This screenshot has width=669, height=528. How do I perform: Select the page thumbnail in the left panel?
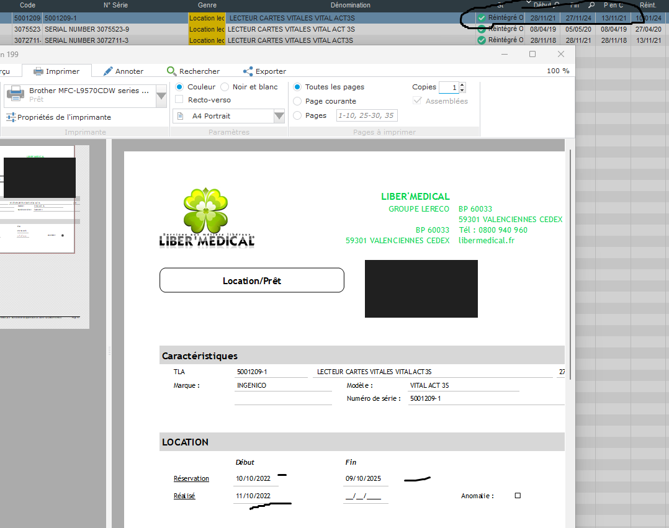point(37,199)
